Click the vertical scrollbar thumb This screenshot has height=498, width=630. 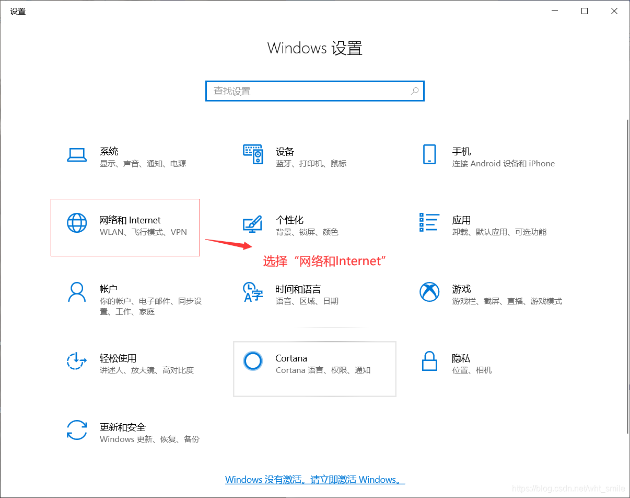(x=627, y=276)
